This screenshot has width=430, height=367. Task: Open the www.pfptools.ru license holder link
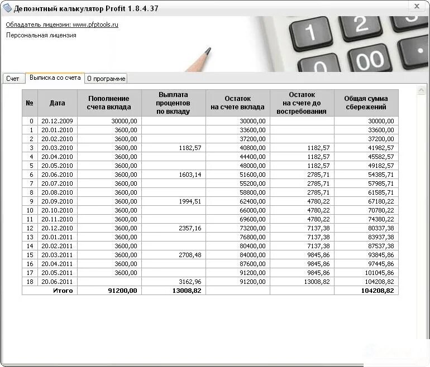click(x=62, y=25)
